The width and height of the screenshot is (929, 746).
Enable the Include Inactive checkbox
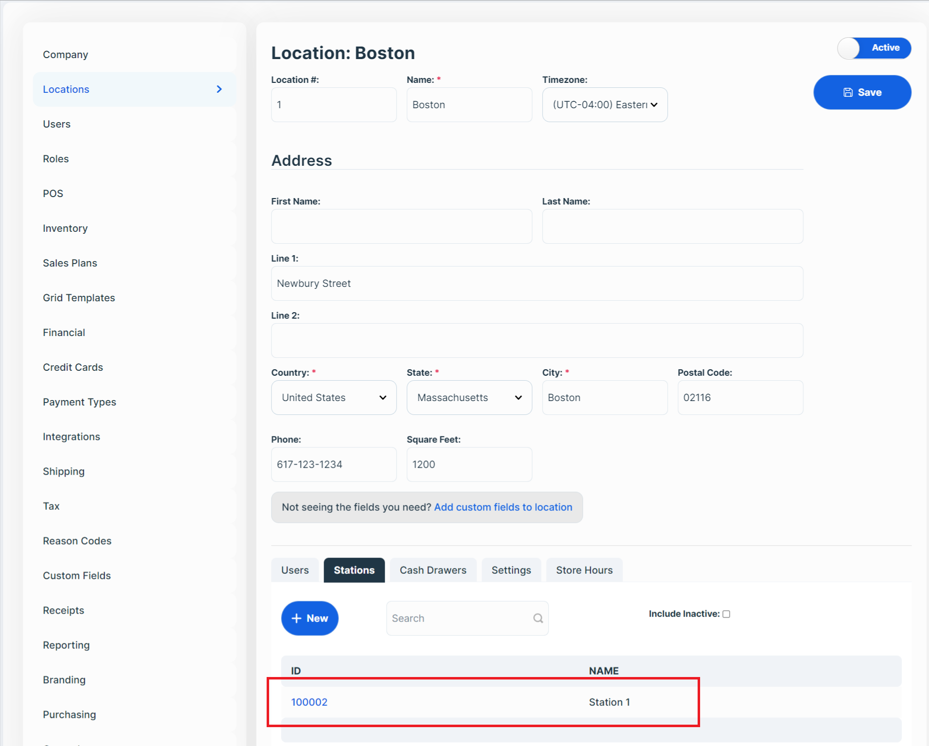click(x=726, y=614)
